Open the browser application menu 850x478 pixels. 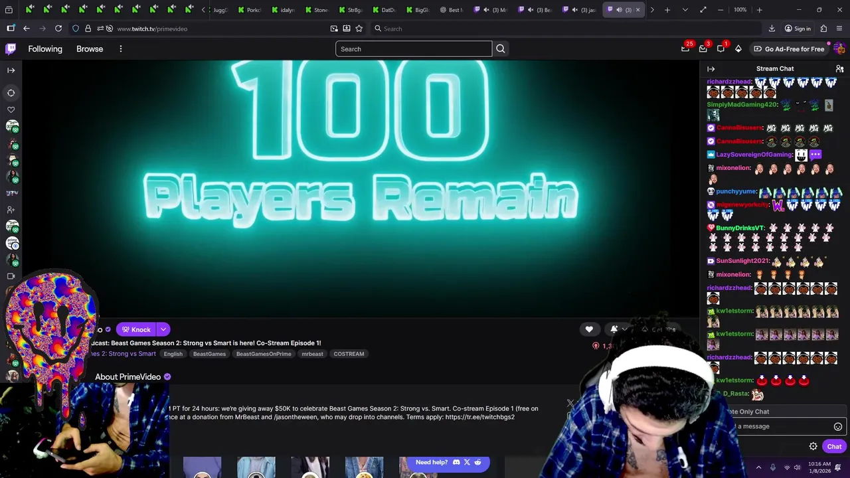click(x=839, y=29)
